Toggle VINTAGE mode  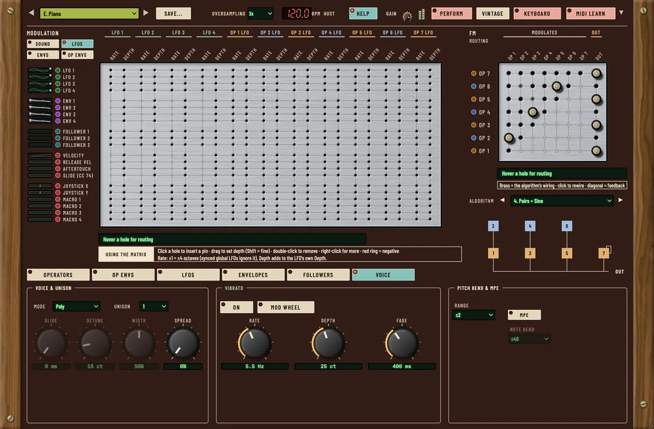(493, 14)
